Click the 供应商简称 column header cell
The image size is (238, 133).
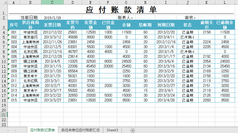pos(30,25)
